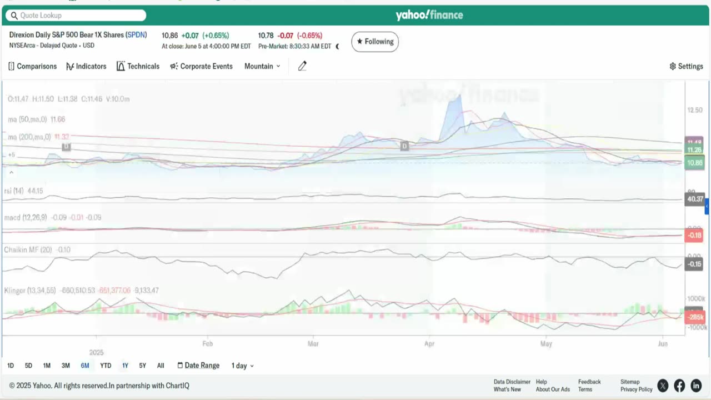Open Technicals panel
The height and width of the screenshot is (400, 711).
pos(138,66)
